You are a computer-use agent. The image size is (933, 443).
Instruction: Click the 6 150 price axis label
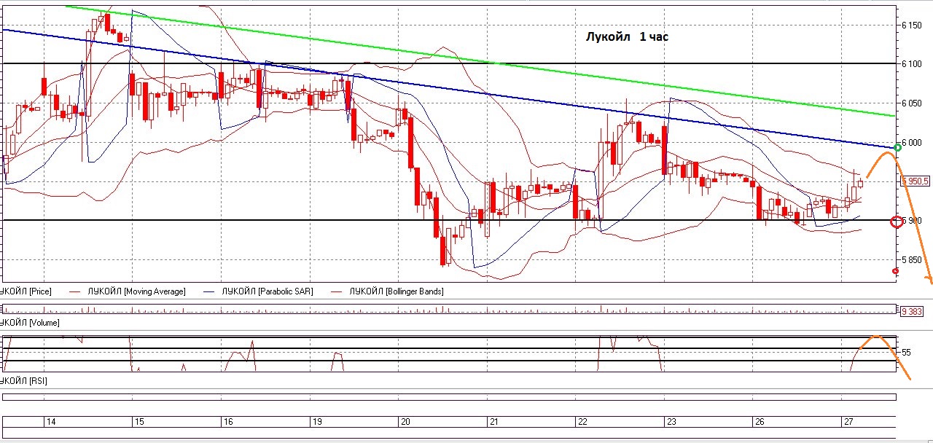(x=913, y=26)
